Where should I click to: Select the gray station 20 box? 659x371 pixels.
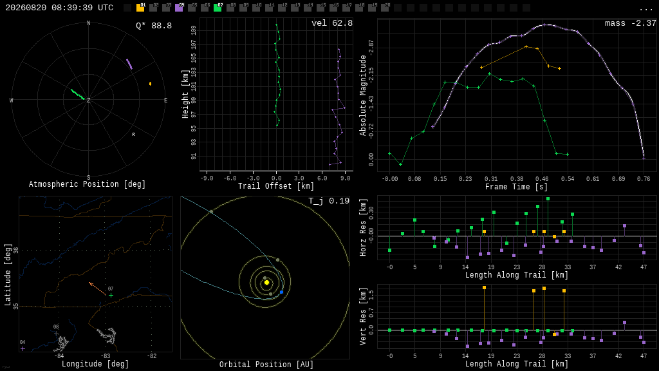[385, 8]
